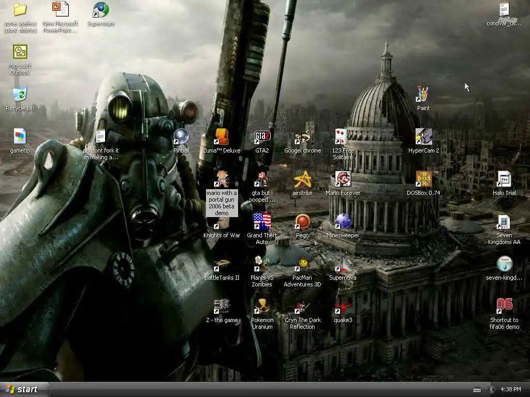Select the Halo Trial shortcut
The height and width of the screenshot is (397, 530).
tap(504, 179)
